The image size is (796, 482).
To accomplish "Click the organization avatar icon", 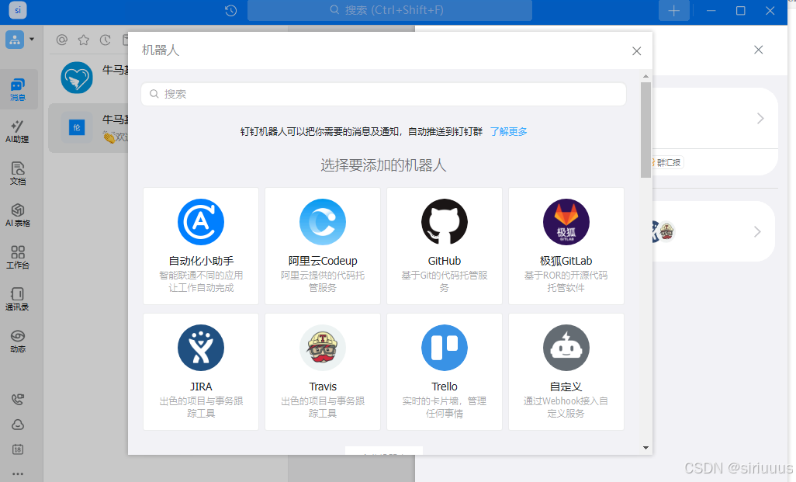I will click(x=15, y=39).
